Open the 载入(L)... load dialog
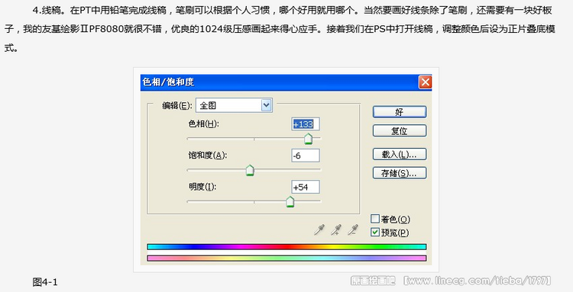This screenshot has height=292, width=573. [400, 154]
